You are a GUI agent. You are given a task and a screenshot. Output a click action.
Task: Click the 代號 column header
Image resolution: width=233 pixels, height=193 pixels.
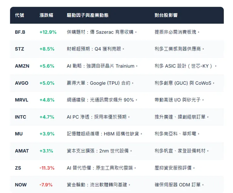coord(20,15)
